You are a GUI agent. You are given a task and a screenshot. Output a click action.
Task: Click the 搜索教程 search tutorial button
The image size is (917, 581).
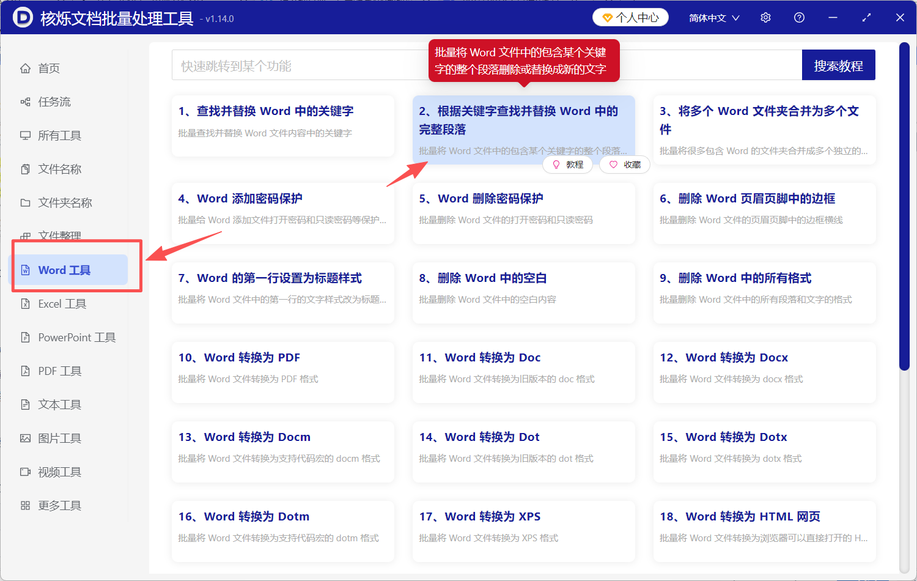tap(838, 65)
